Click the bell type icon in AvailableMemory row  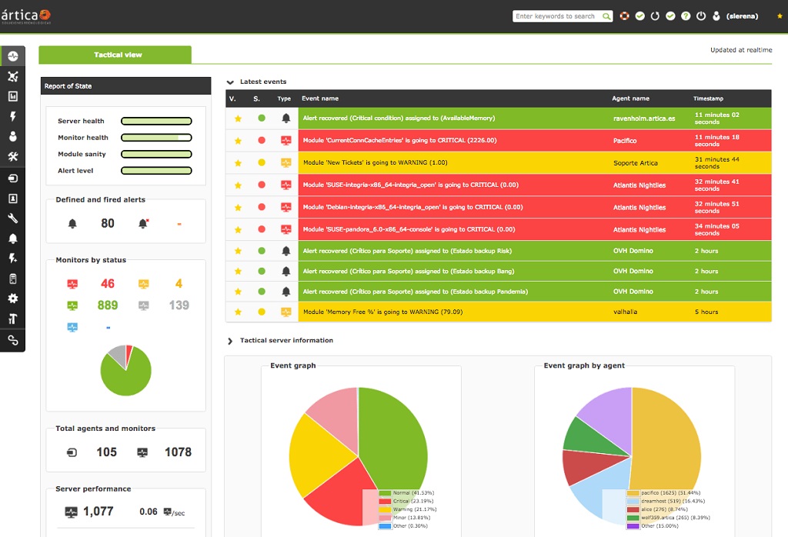coord(286,118)
